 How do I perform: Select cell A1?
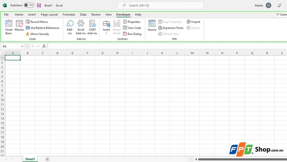[x=13, y=58]
